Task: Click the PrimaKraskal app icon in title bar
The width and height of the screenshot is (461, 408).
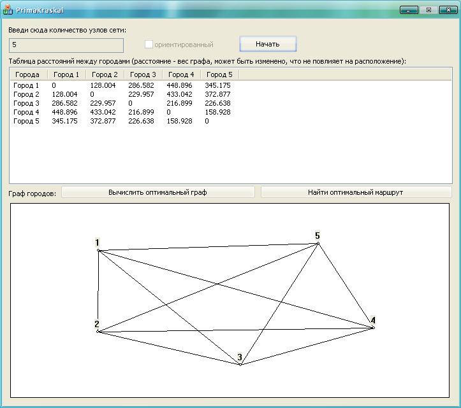Action: [8, 10]
